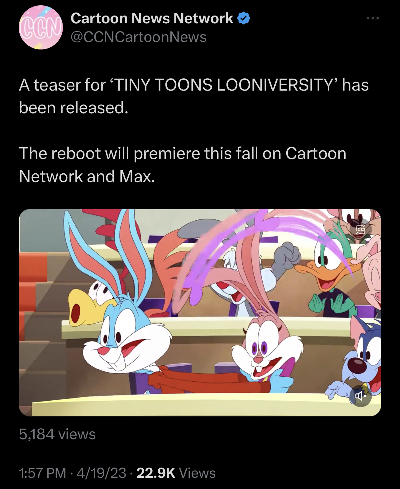
Task: Tap the 5,184 views video counter
Action: pyautogui.click(x=57, y=434)
